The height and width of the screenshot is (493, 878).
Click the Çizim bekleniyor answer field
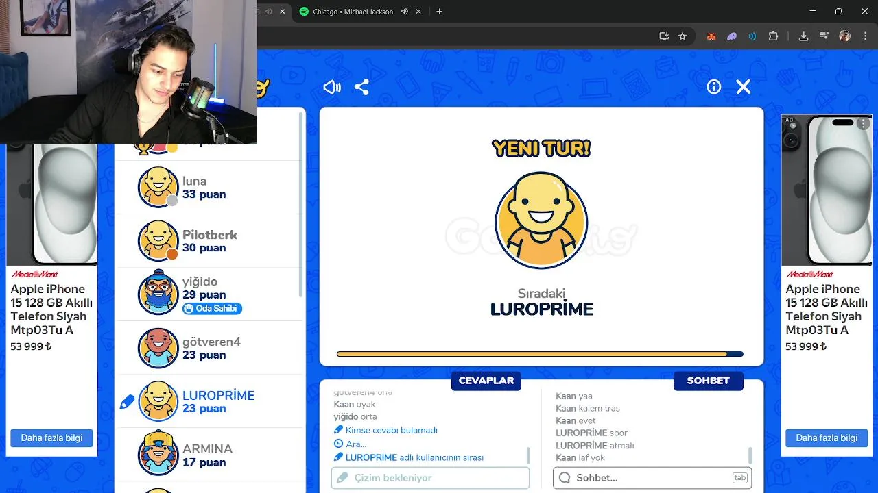coord(430,478)
